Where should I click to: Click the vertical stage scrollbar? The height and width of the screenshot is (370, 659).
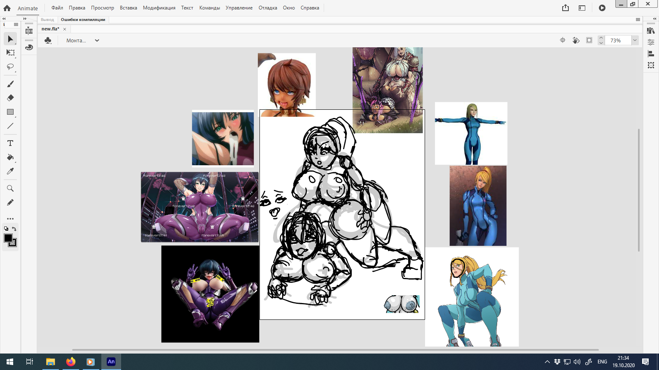tap(639, 190)
